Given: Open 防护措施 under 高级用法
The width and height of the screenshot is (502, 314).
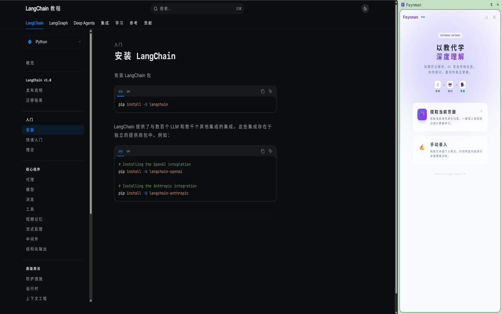Looking at the screenshot, I should pos(34,279).
